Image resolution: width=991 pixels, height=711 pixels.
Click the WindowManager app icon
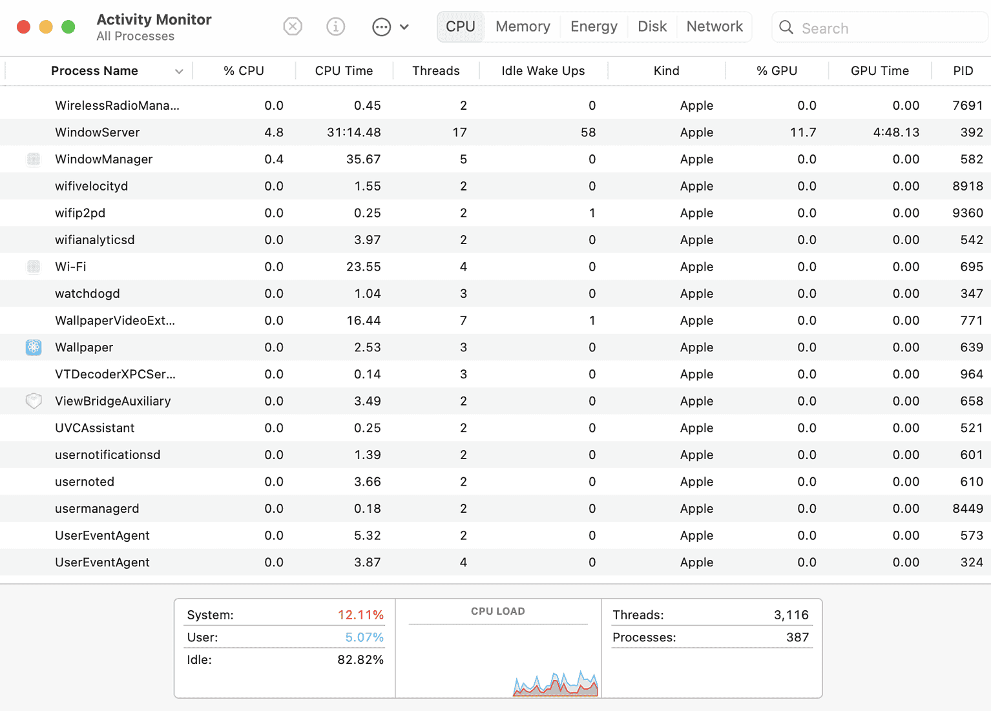[33, 159]
